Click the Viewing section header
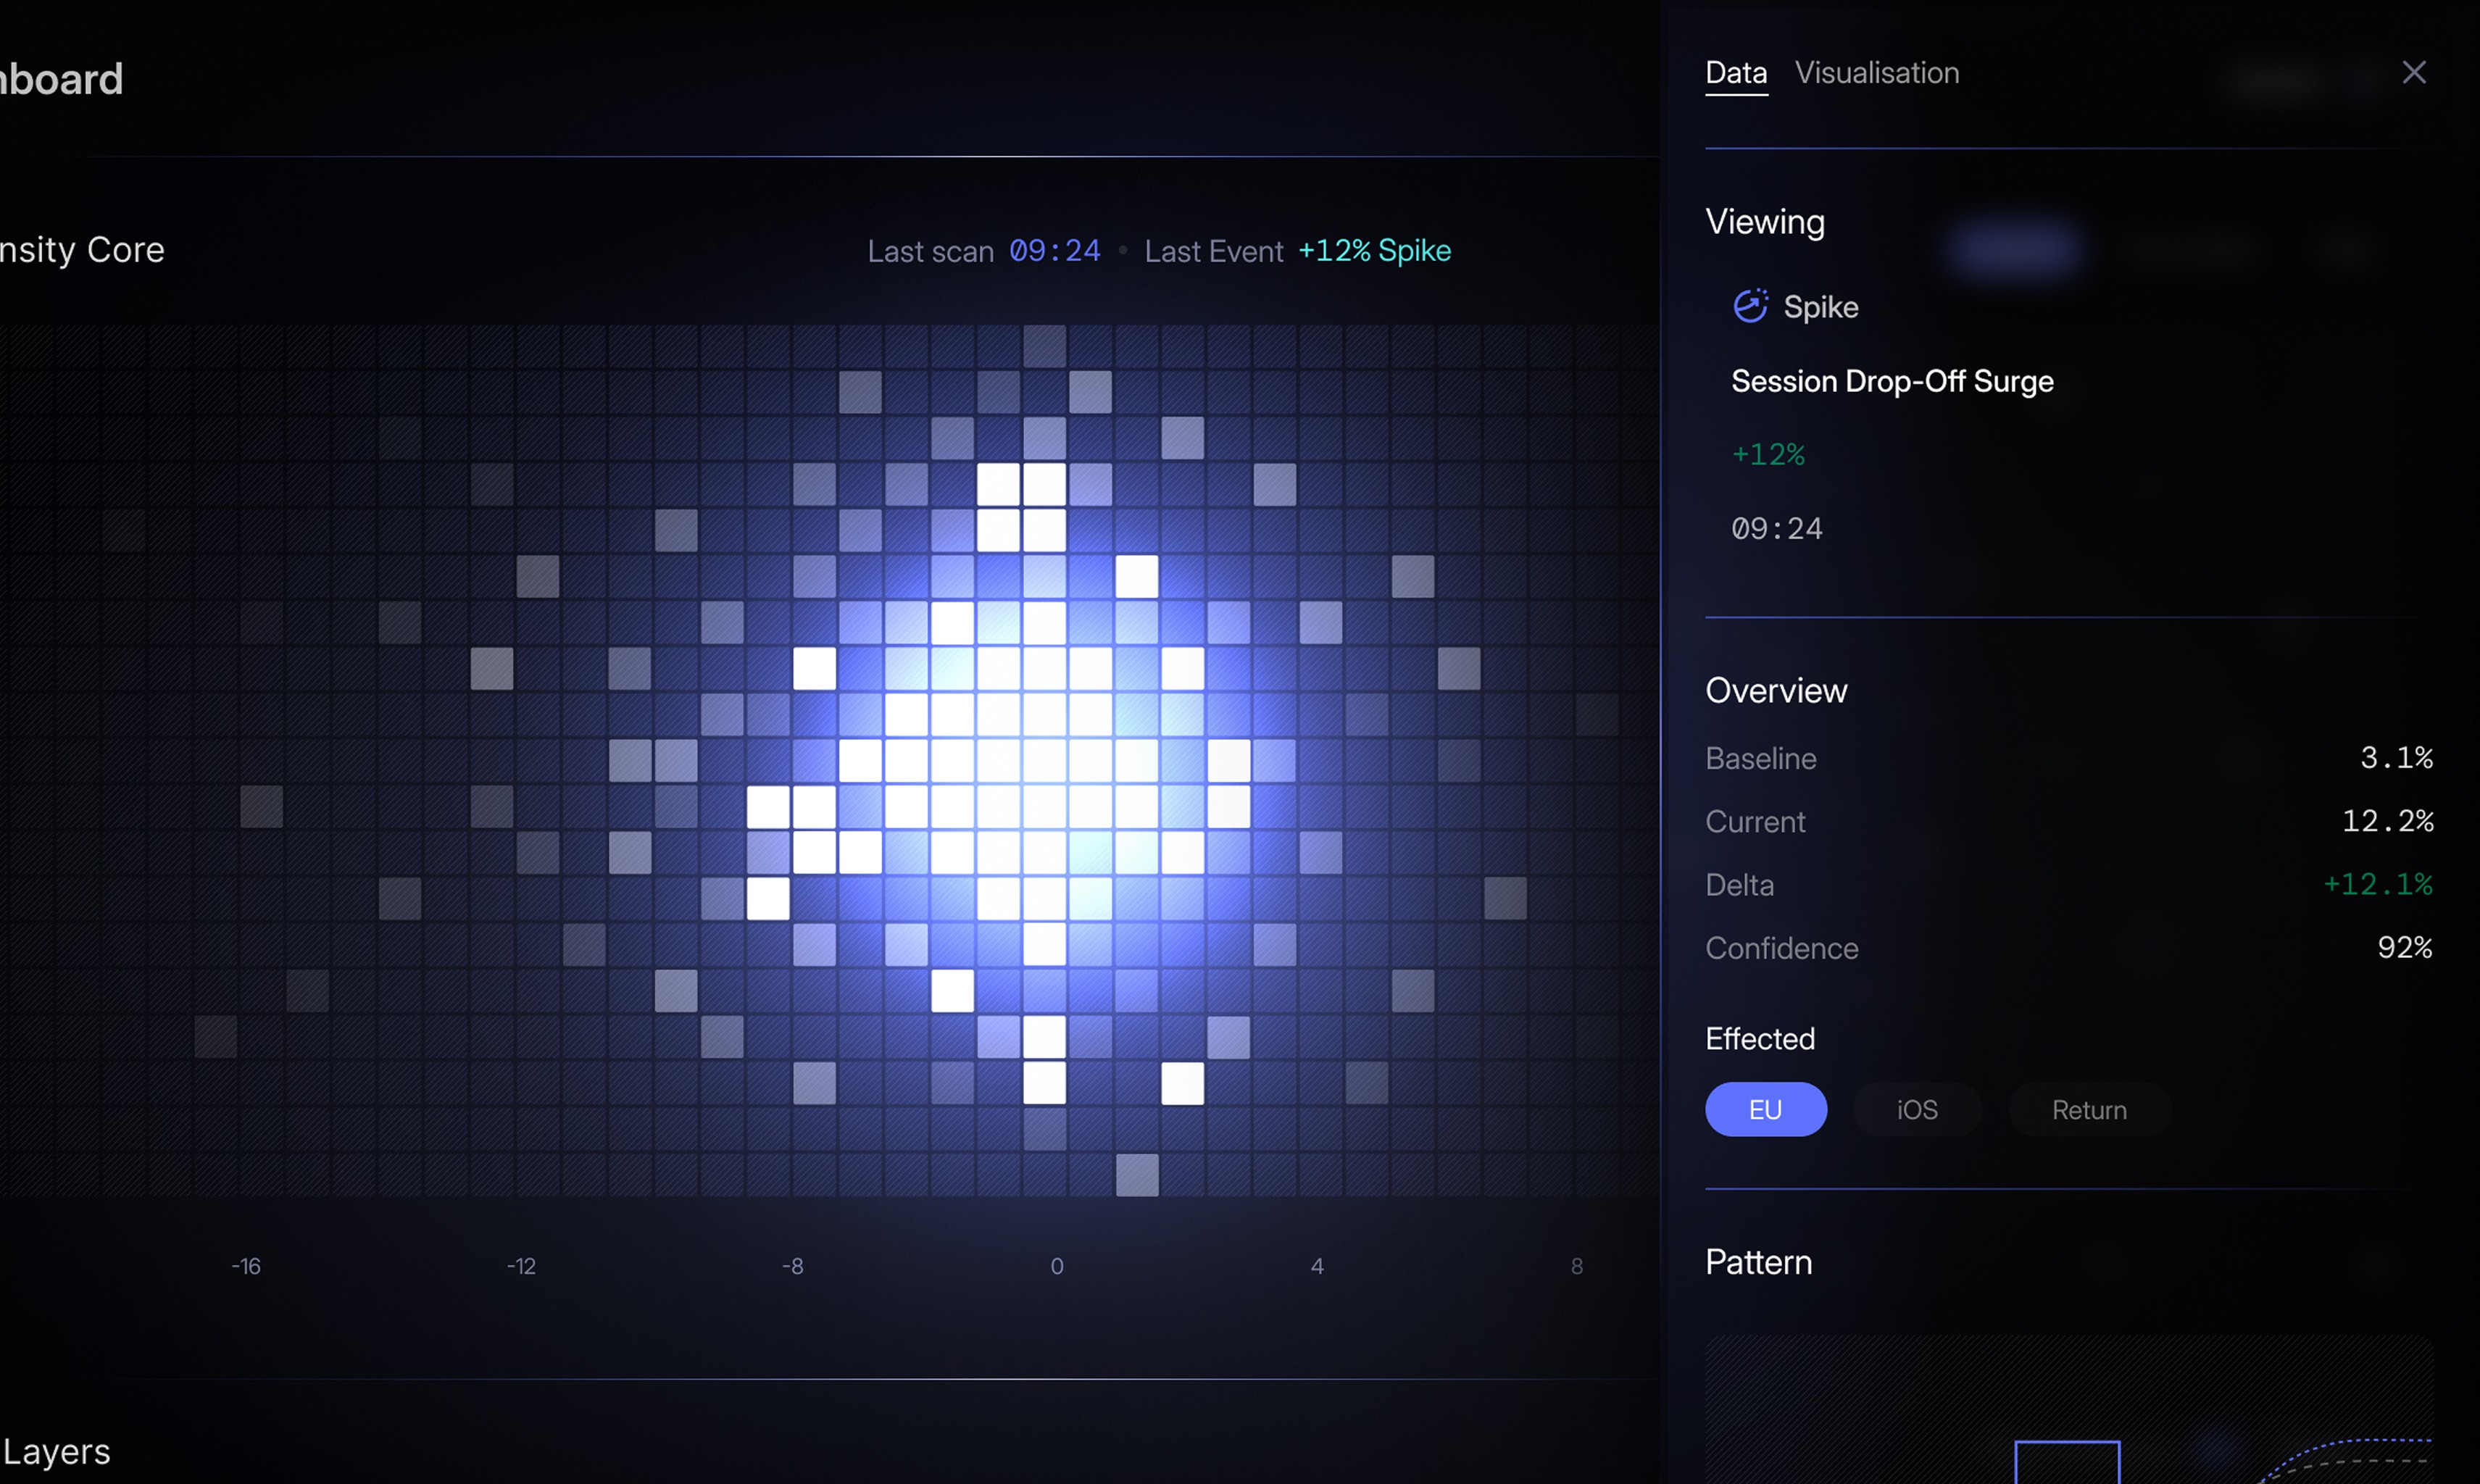Image resolution: width=2480 pixels, height=1484 pixels. pos(1765,221)
